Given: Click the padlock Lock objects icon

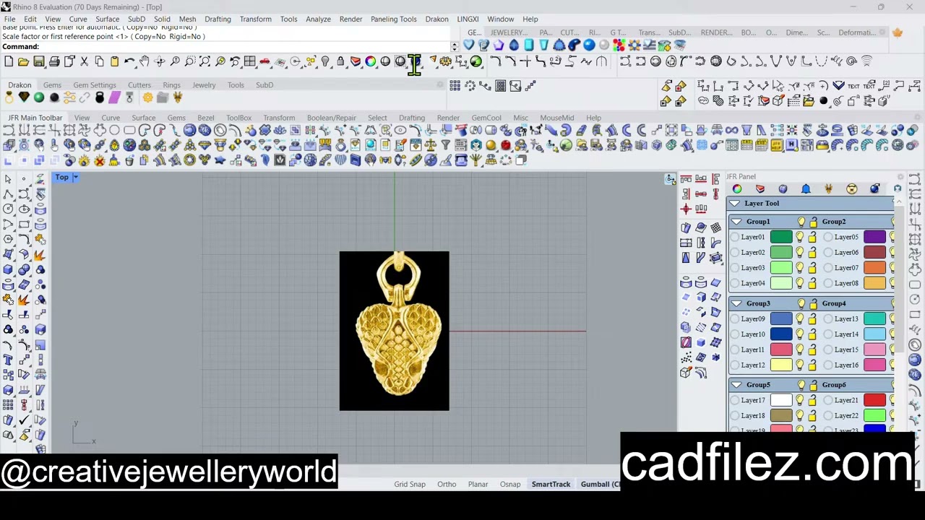Looking at the screenshot, I should (x=340, y=61).
